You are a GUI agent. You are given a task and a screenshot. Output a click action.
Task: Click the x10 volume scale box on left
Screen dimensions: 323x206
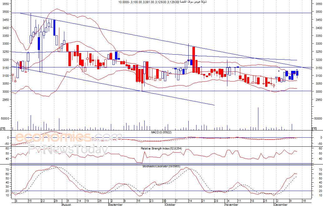[x=2, y=129]
